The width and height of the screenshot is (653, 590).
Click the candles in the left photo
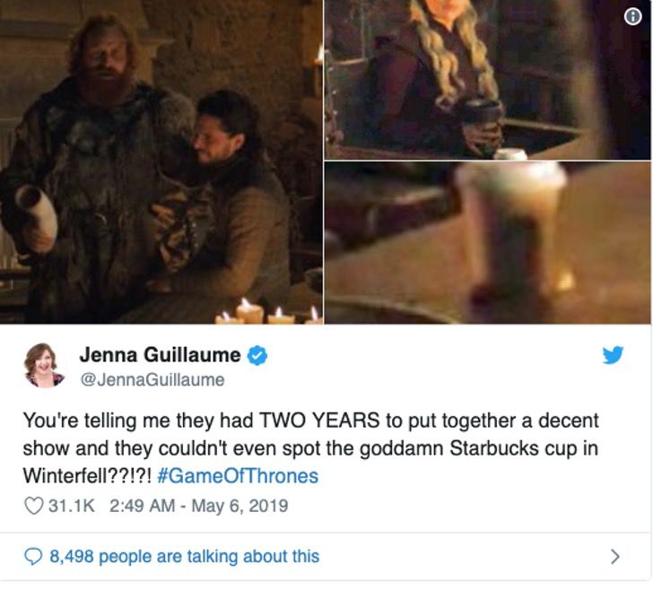[x=268, y=311]
